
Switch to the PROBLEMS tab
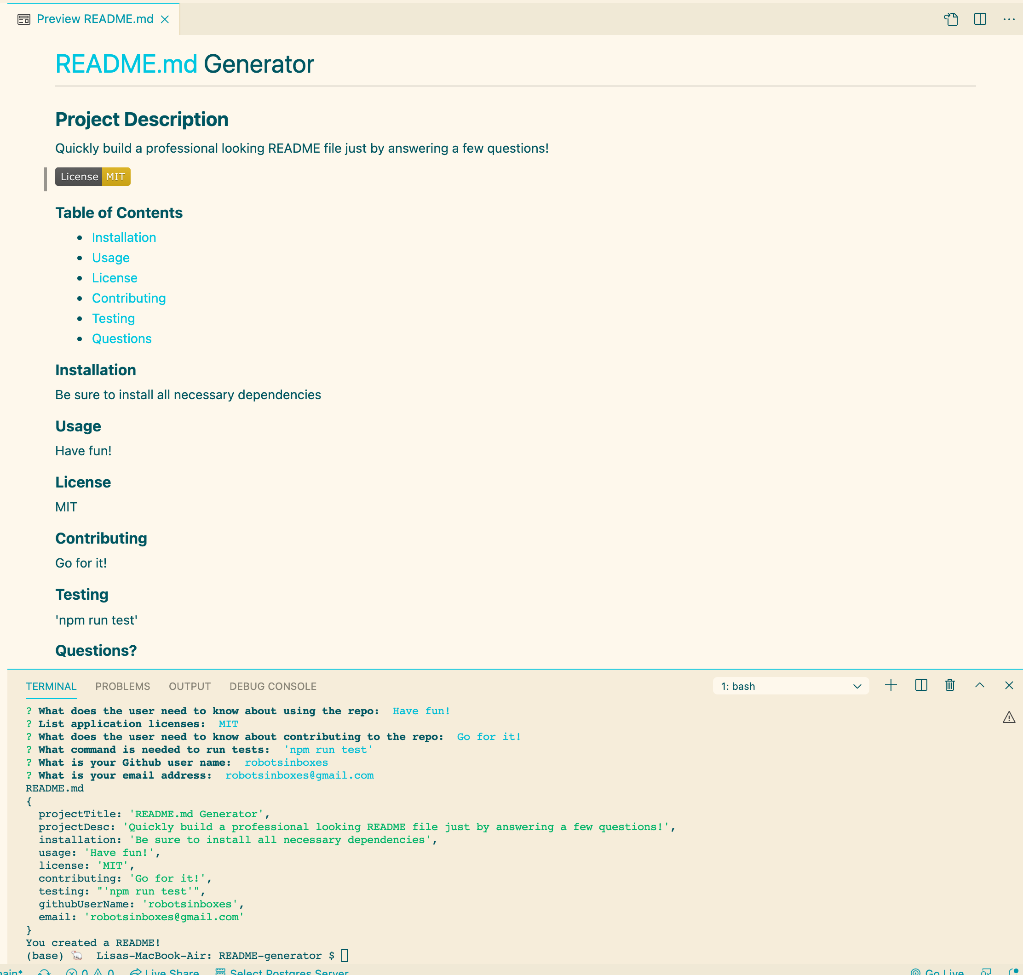[x=122, y=686]
